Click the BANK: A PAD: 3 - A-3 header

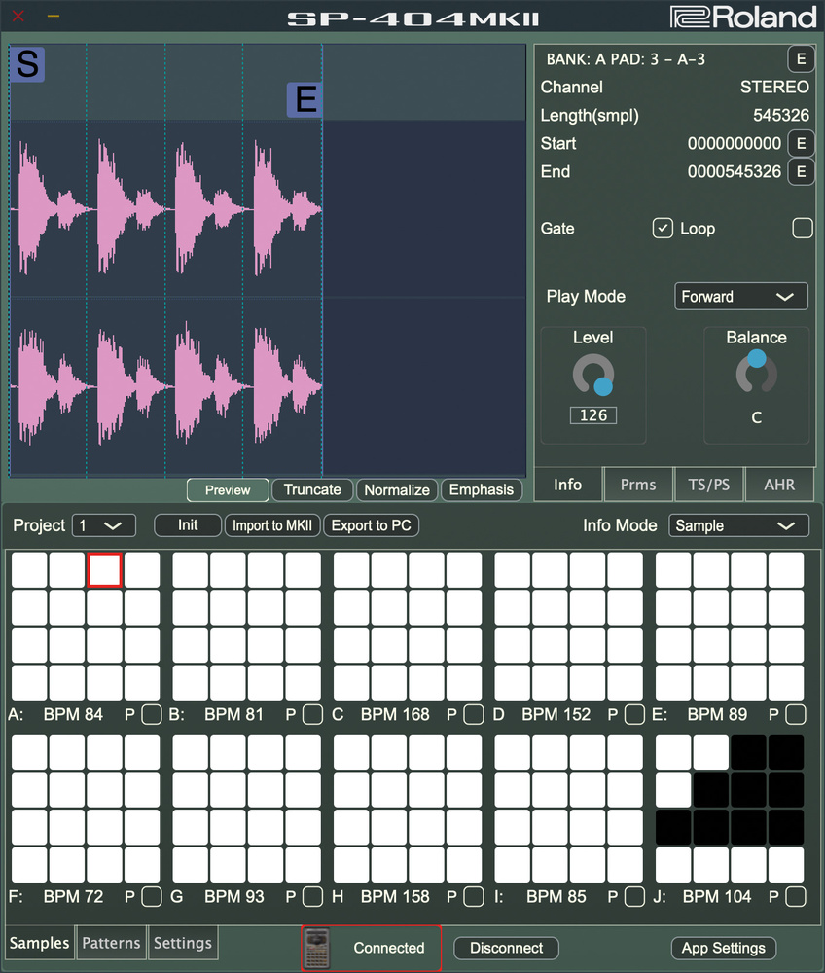(x=626, y=59)
